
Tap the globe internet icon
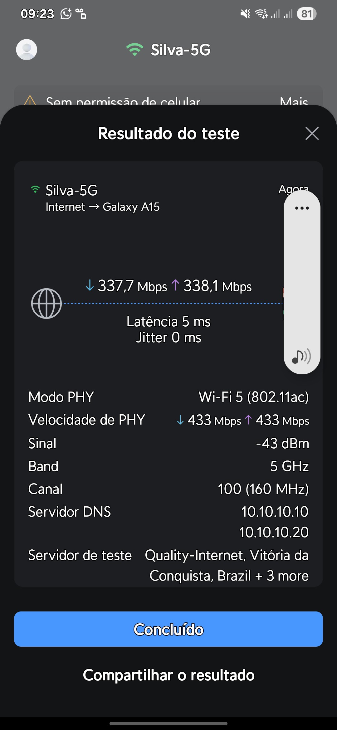(x=46, y=304)
